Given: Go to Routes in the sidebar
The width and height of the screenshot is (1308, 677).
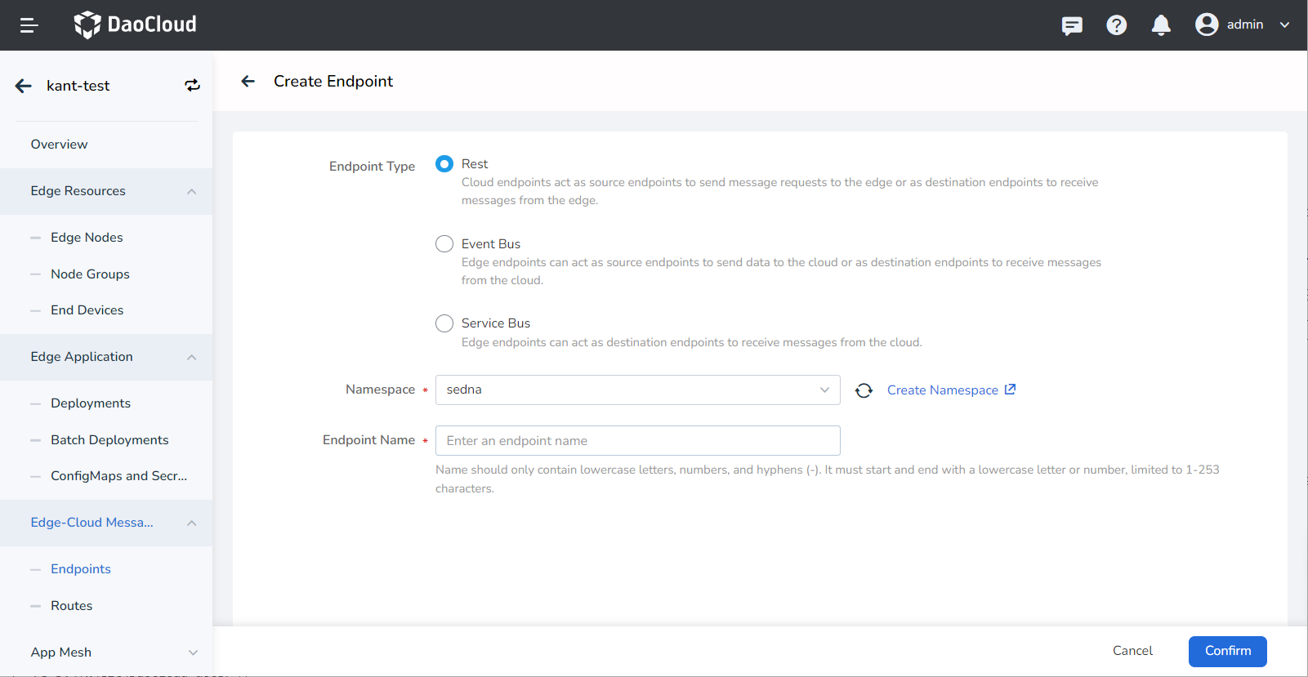Looking at the screenshot, I should 71,606.
